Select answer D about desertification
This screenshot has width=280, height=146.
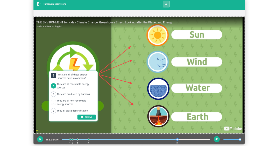click(x=53, y=111)
